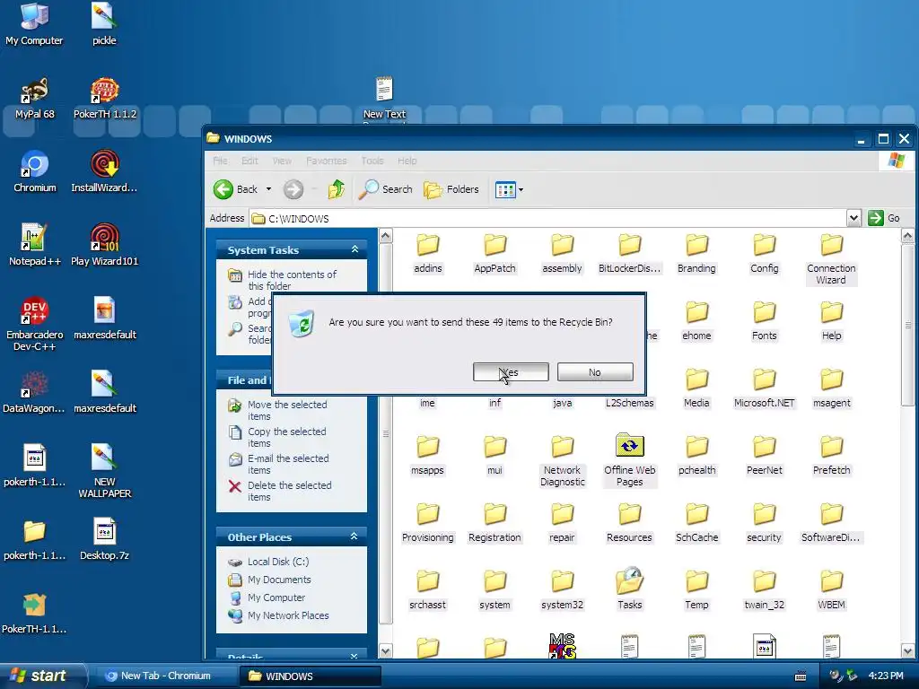Open the View menu
The height and width of the screenshot is (689, 919).
282,161
